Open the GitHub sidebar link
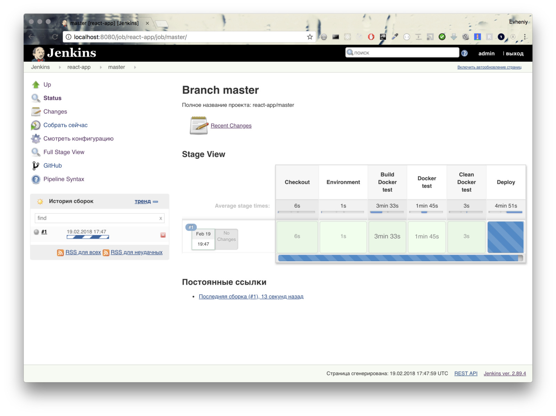Viewport: 556px width, 416px height. (52, 166)
